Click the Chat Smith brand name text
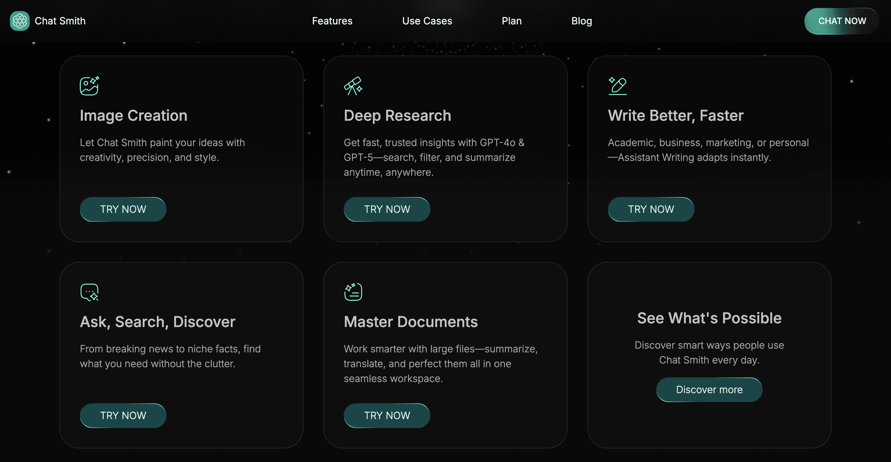This screenshot has width=891, height=462. (x=60, y=21)
